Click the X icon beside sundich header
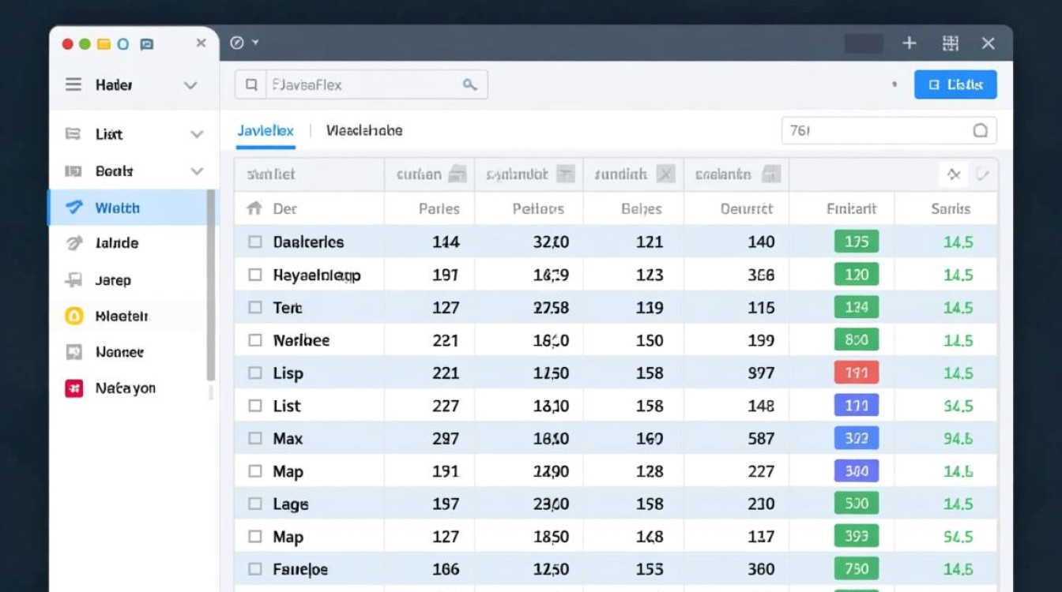 click(x=665, y=174)
